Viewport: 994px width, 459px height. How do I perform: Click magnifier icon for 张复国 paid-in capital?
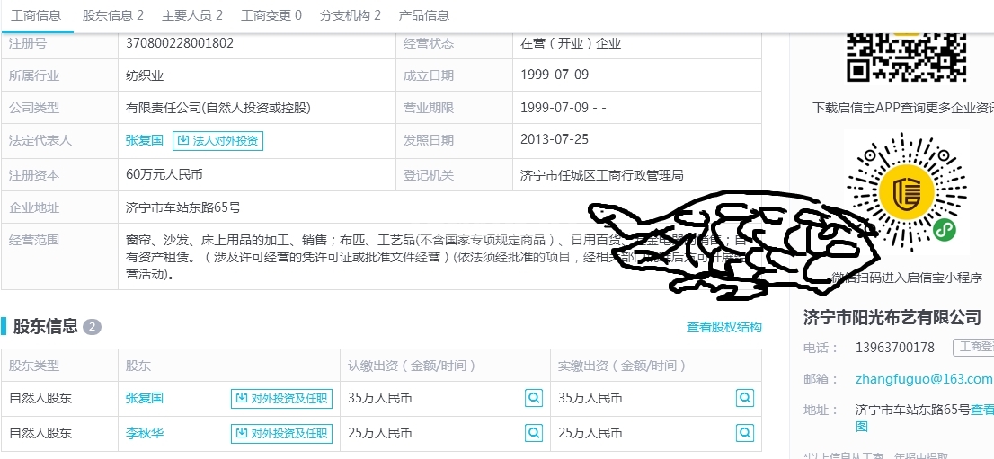[x=744, y=398]
